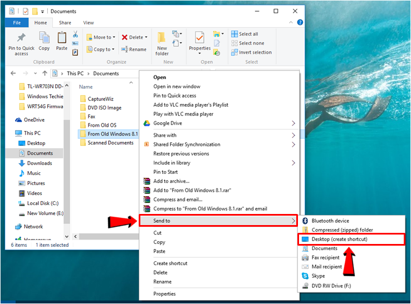The image size is (411, 304).
Task: Select the Google Drive context menu entry
Action: pyautogui.click(x=169, y=123)
